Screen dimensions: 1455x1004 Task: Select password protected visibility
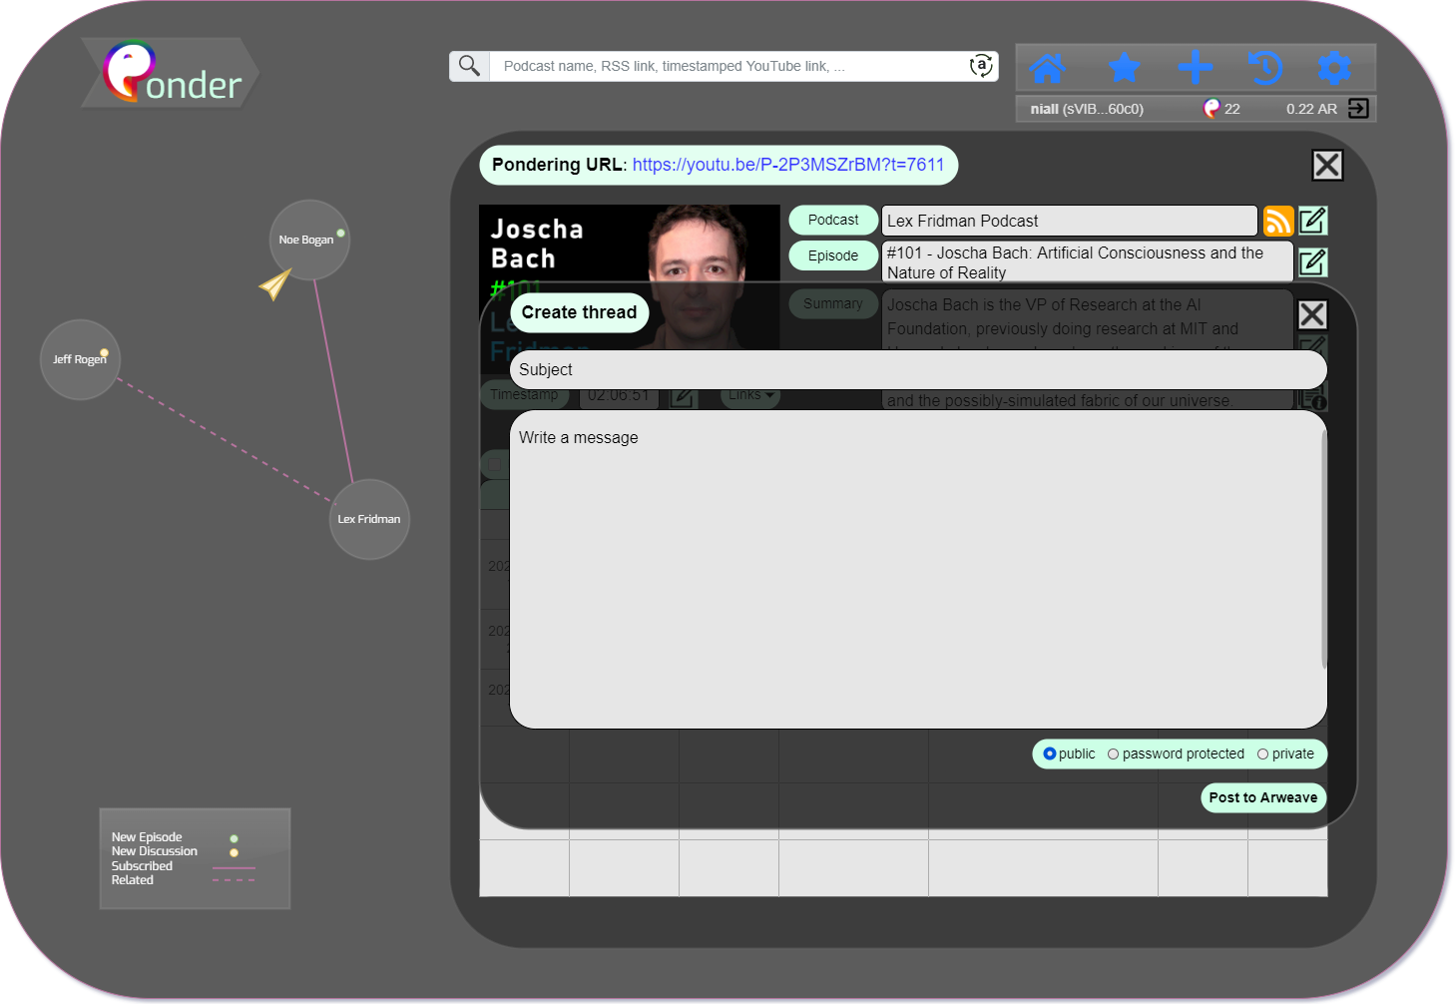(1114, 753)
